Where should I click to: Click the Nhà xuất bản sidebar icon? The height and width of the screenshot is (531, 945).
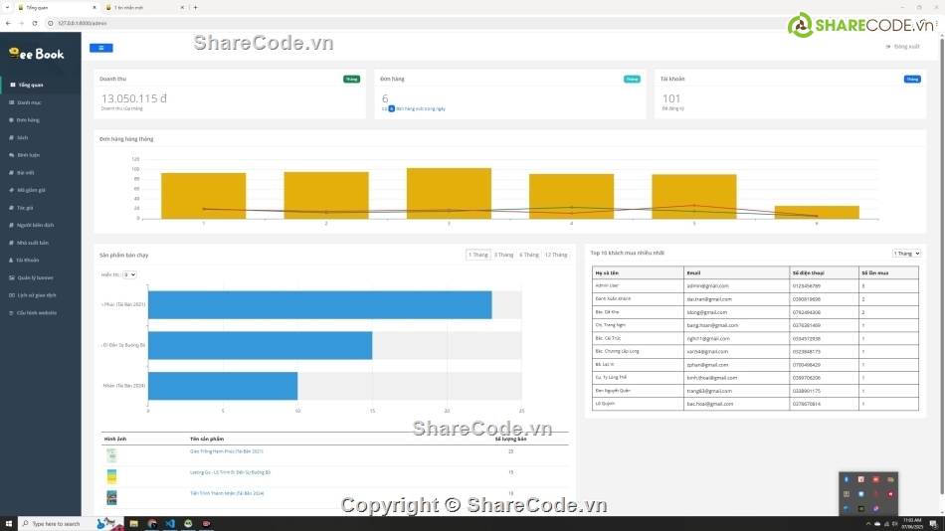point(12,243)
